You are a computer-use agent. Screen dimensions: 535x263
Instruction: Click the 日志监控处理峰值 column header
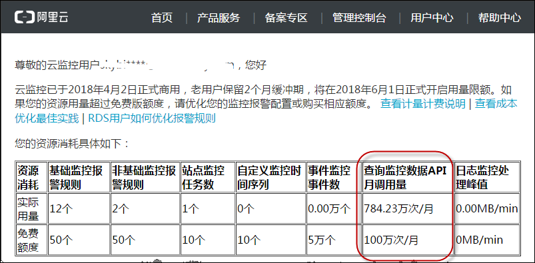coord(487,177)
